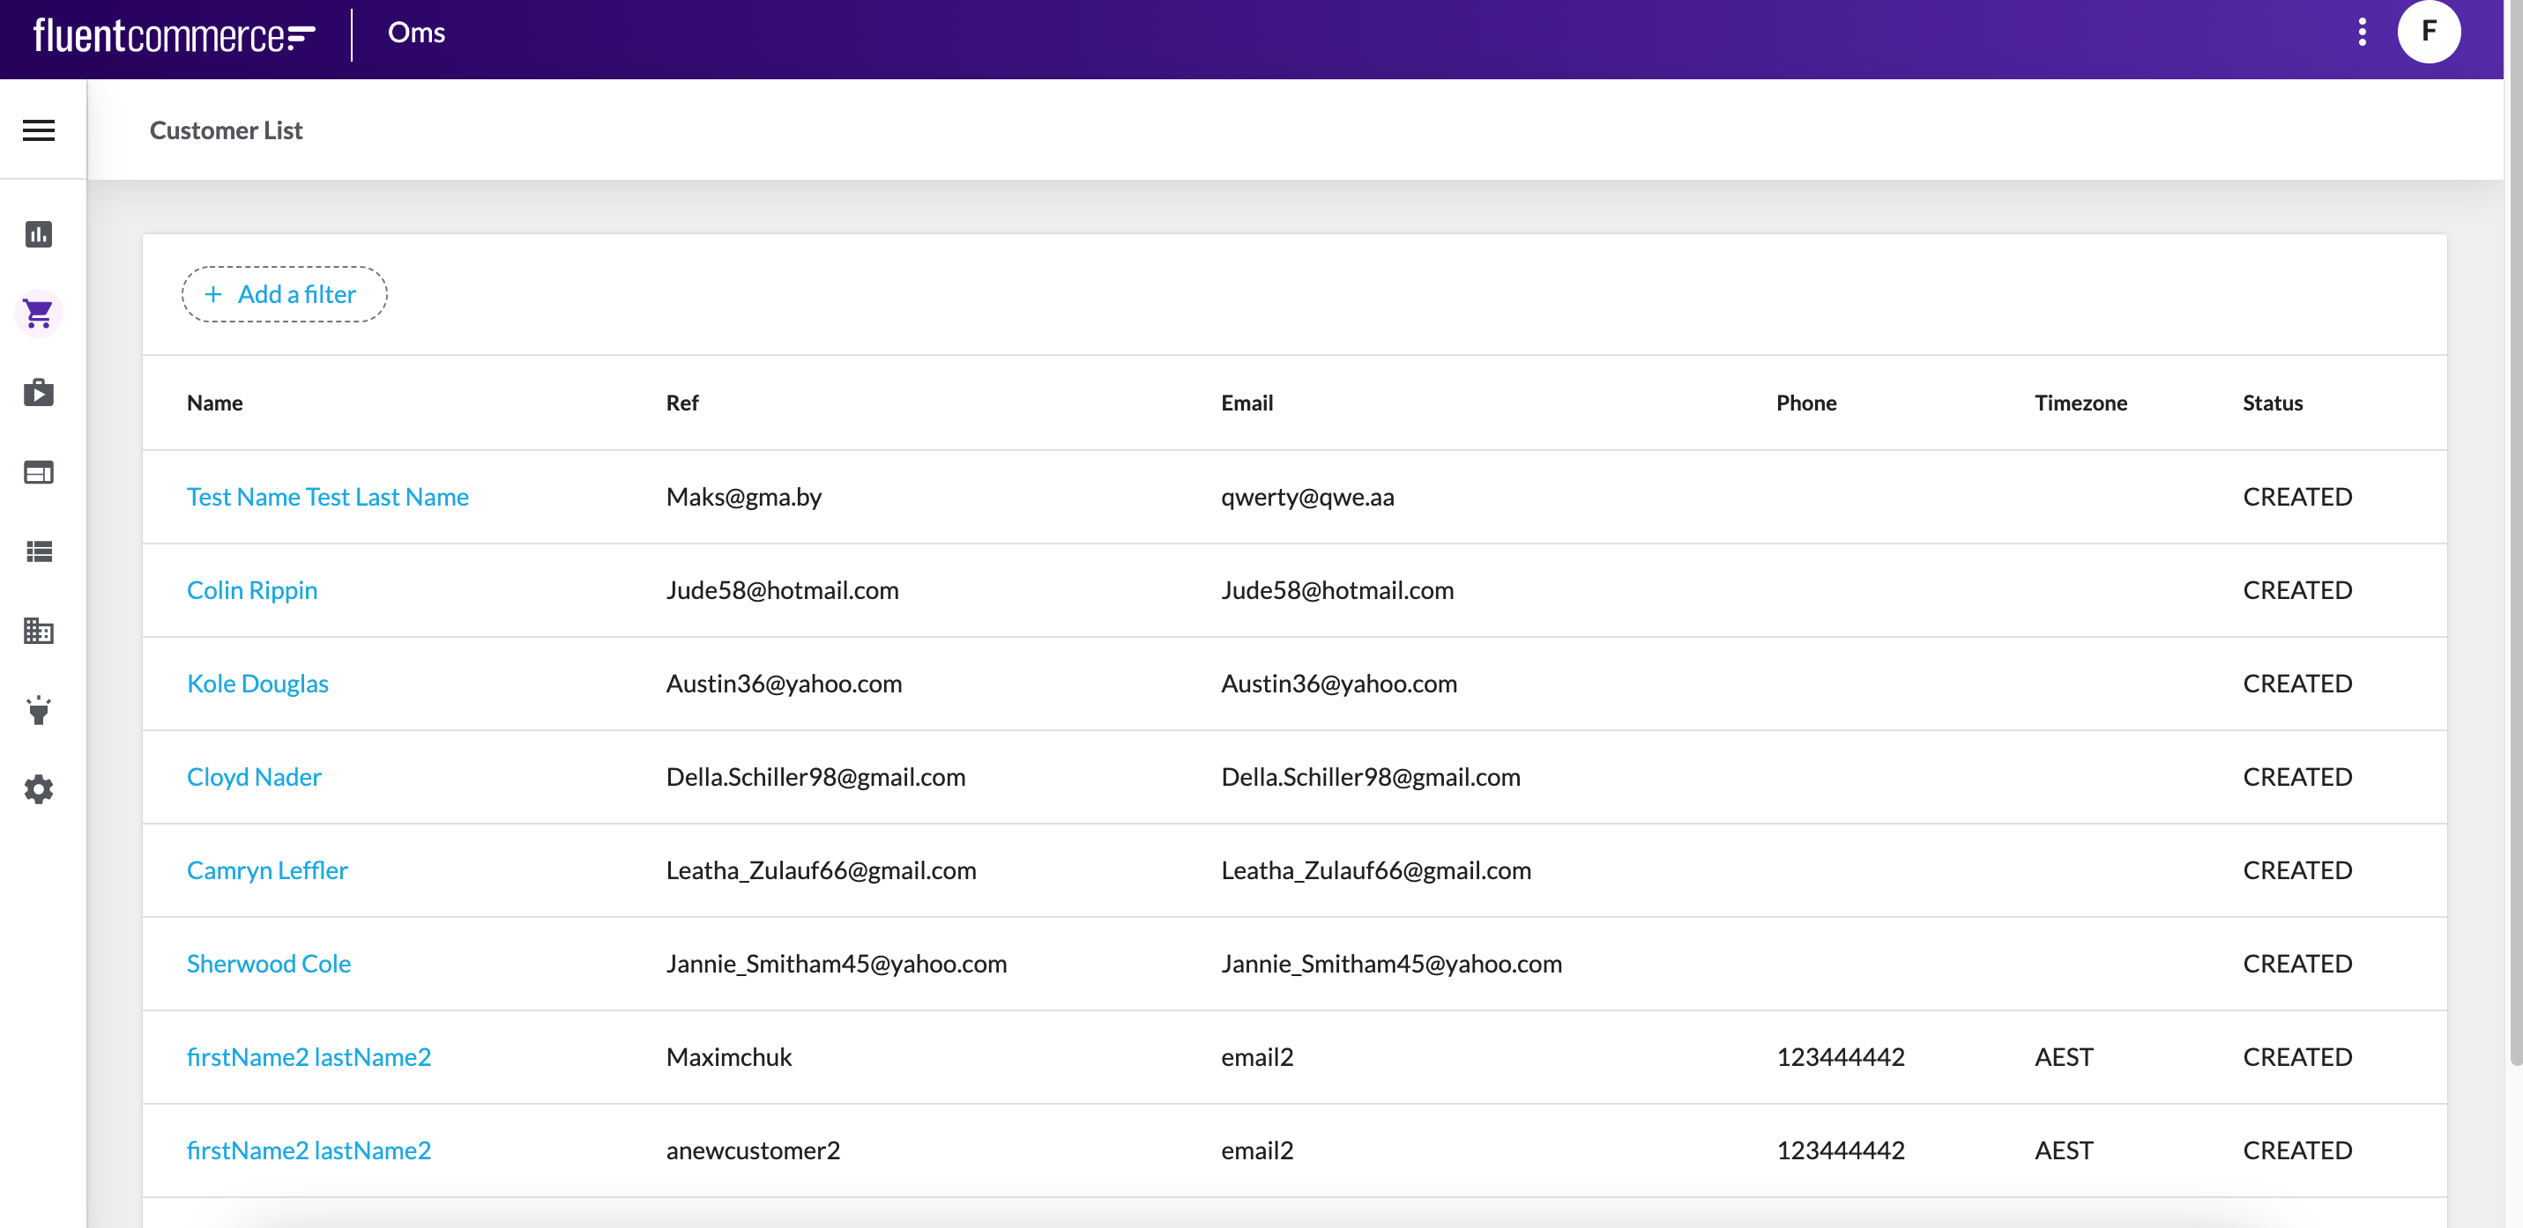Click the lightbulb insights sidebar icon

[38, 710]
